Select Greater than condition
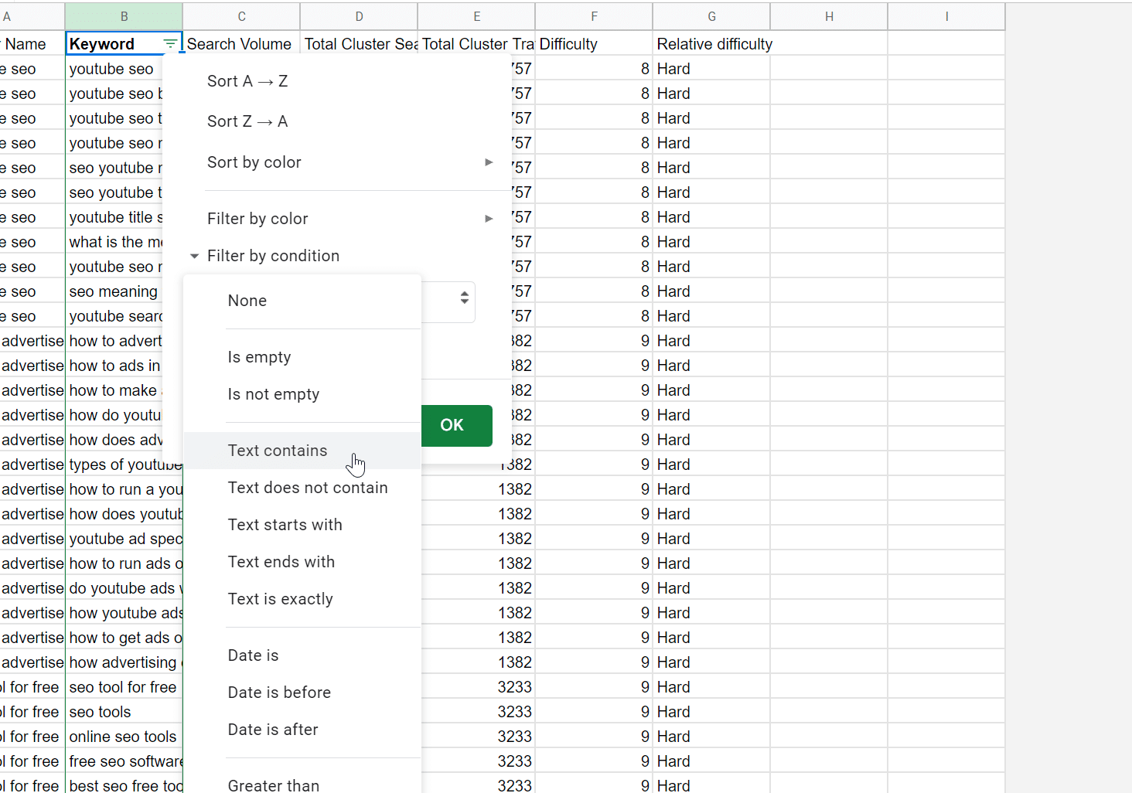Viewport: 1132px width, 793px height. pyautogui.click(x=302, y=782)
